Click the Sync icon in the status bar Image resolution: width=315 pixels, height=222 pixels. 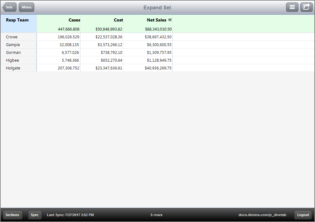(35, 215)
